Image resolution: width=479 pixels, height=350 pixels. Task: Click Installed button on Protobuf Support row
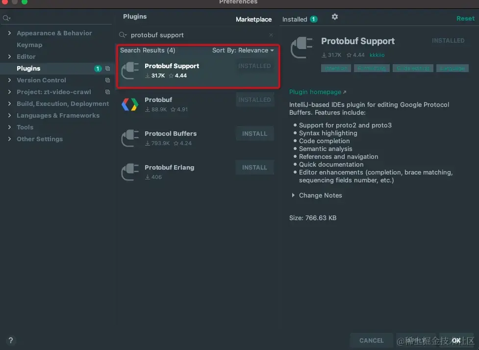[x=254, y=66]
